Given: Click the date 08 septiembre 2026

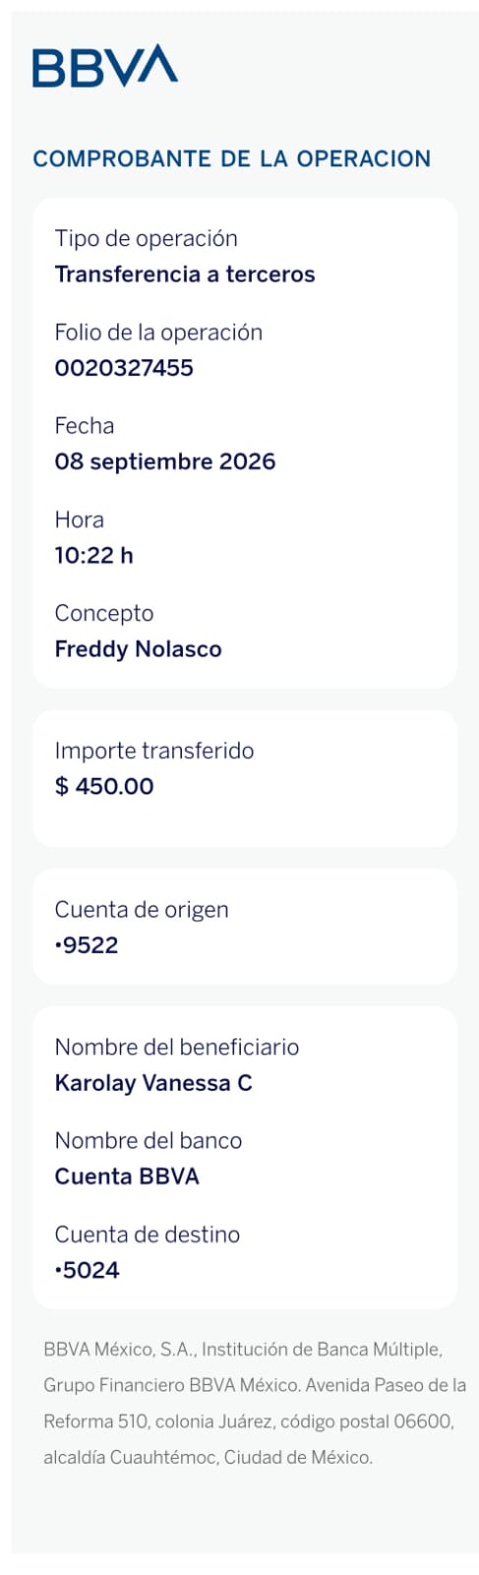Looking at the screenshot, I should tap(165, 462).
